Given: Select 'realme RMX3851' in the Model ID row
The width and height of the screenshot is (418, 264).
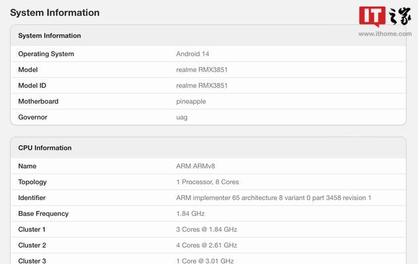Looking at the screenshot, I should 202,85.
